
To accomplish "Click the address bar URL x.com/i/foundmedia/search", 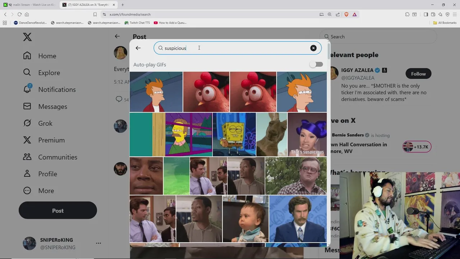I will [x=130, y=14].
